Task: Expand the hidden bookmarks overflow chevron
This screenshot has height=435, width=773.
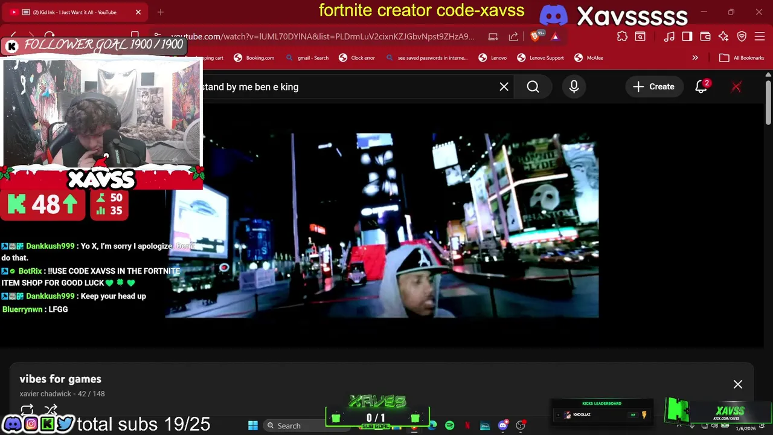Action: [x=695, y=58]
